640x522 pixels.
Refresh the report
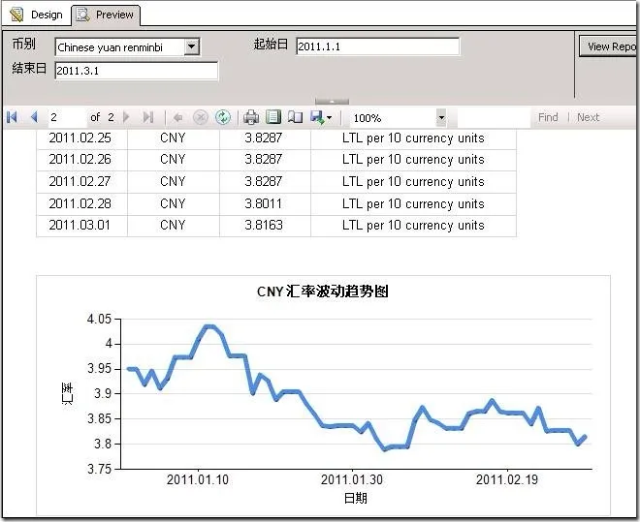[x=223, y=117]
